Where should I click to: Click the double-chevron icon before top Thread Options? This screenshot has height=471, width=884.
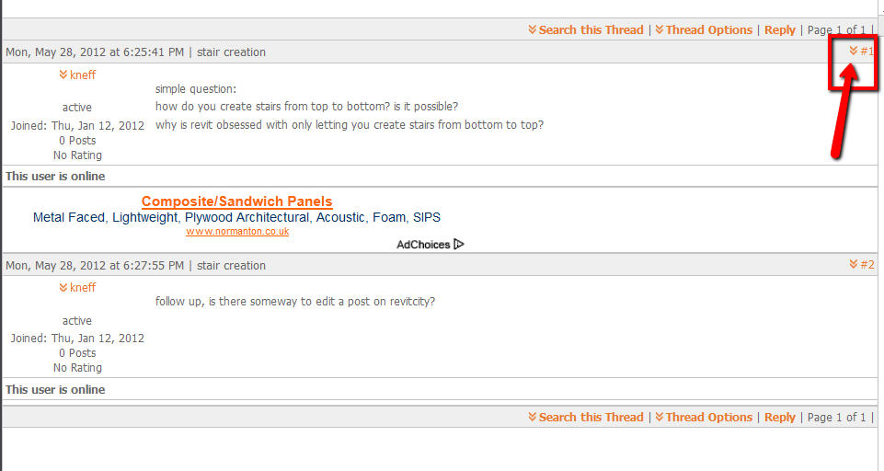(x=660, y=30)
